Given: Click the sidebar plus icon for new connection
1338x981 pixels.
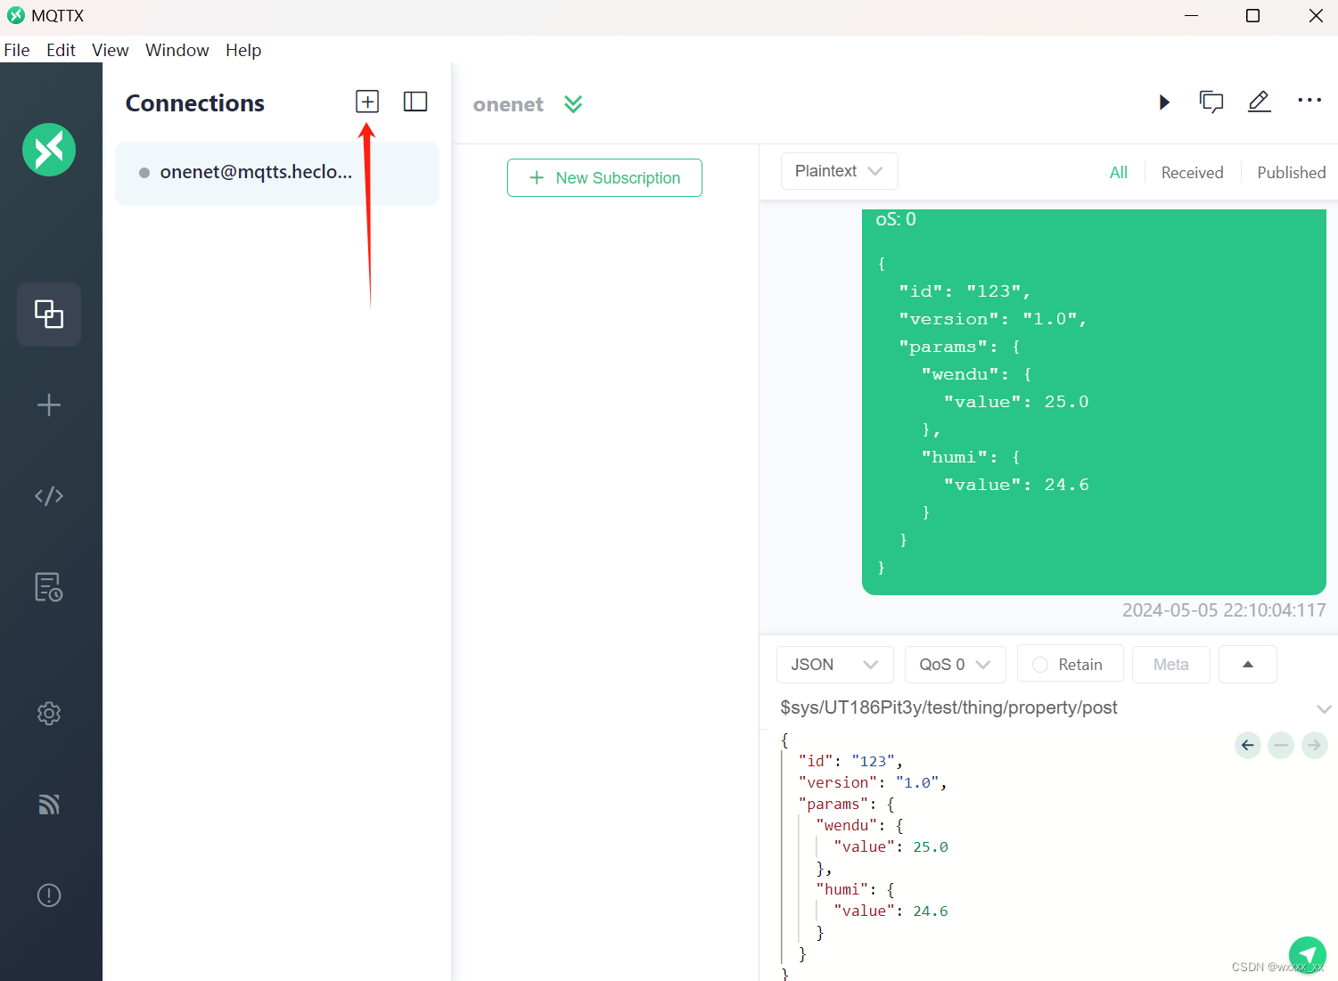Looking at the screenshot, I should tap(49, 405).
